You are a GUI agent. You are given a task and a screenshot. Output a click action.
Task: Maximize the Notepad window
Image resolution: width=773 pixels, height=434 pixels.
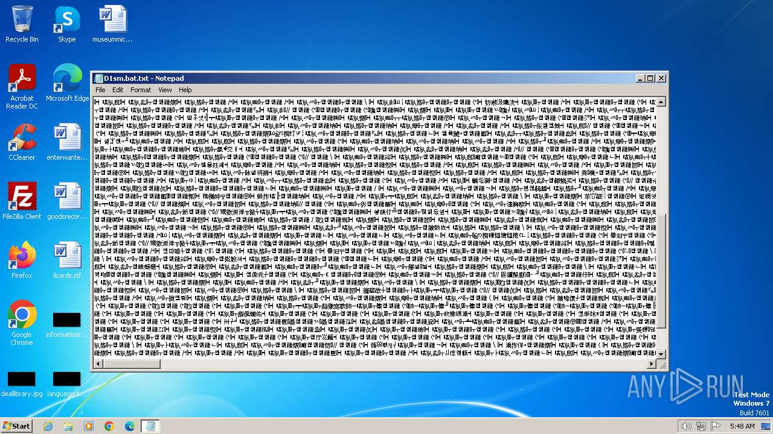(650, 78)
